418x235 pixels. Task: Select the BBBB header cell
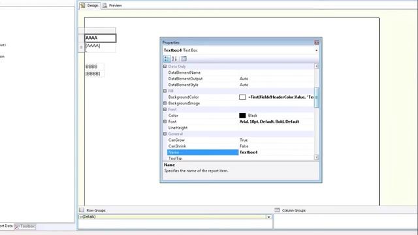point(94,67)
